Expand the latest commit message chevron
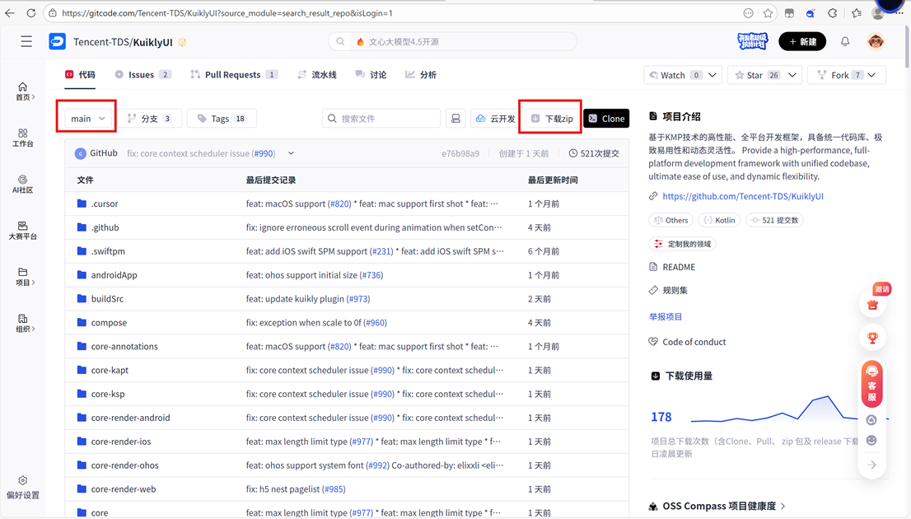 291,153
